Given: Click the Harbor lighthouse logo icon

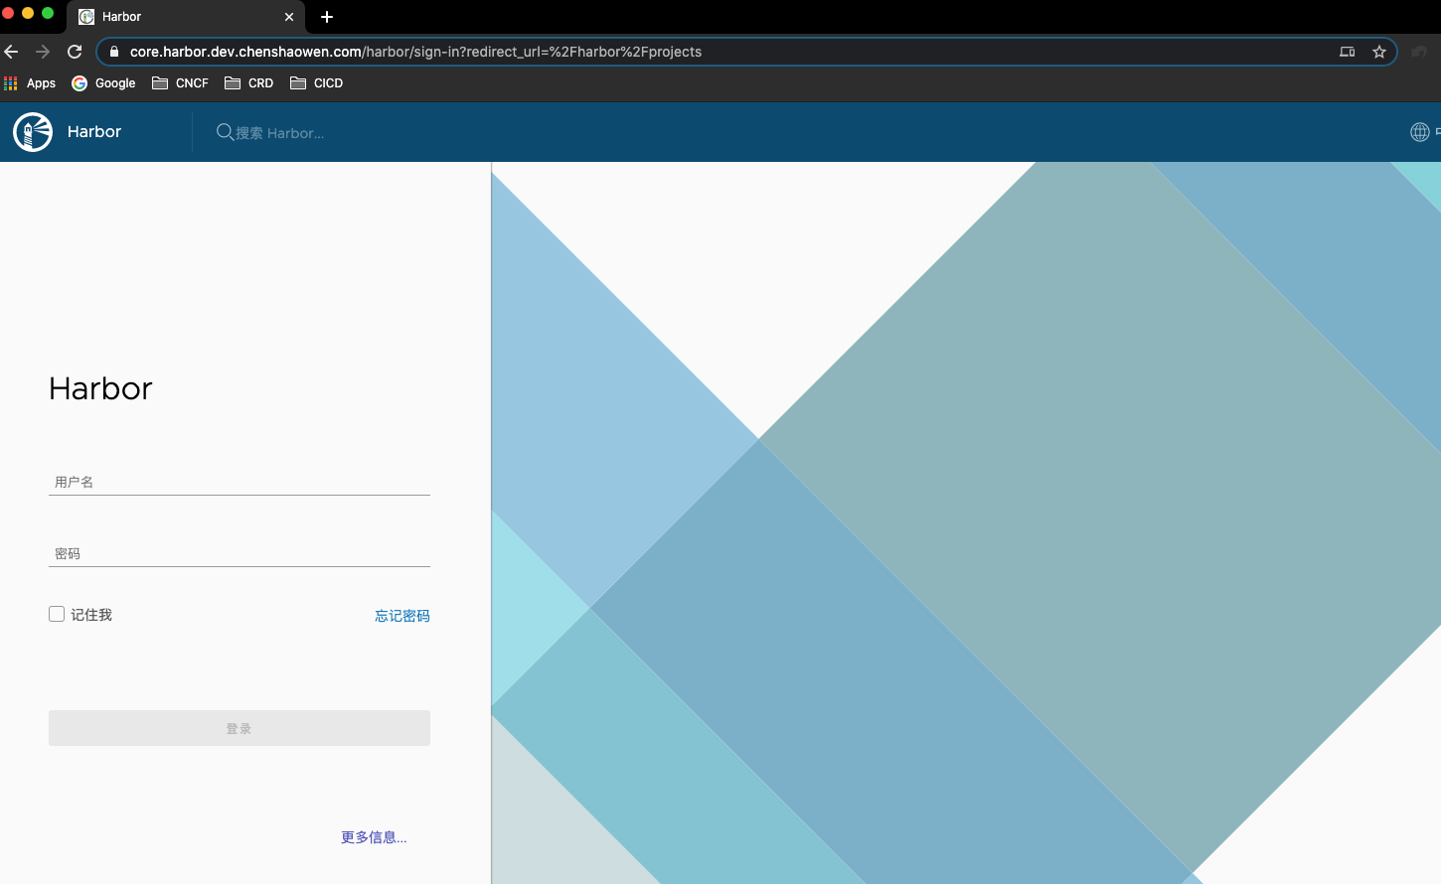Looking at the screenshot, I should pyautogui.click(x=33, y=132).
